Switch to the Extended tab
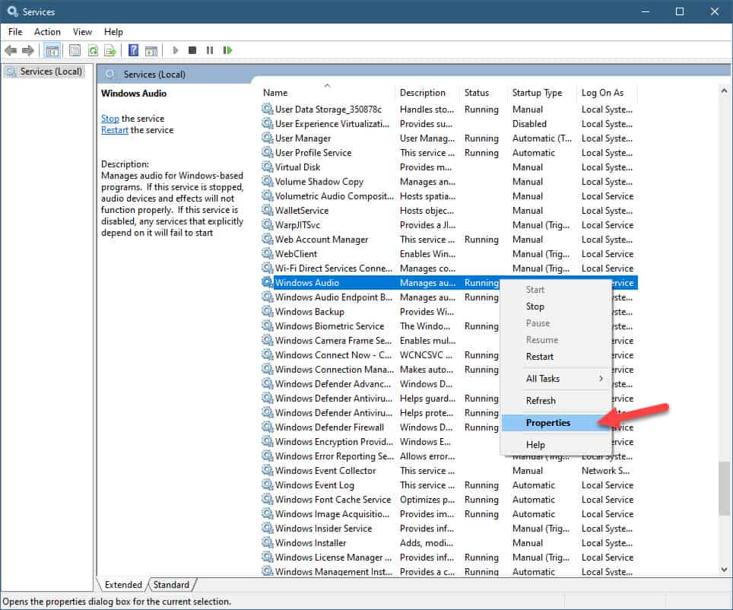 pyautogui.click(x=123, y=585)
